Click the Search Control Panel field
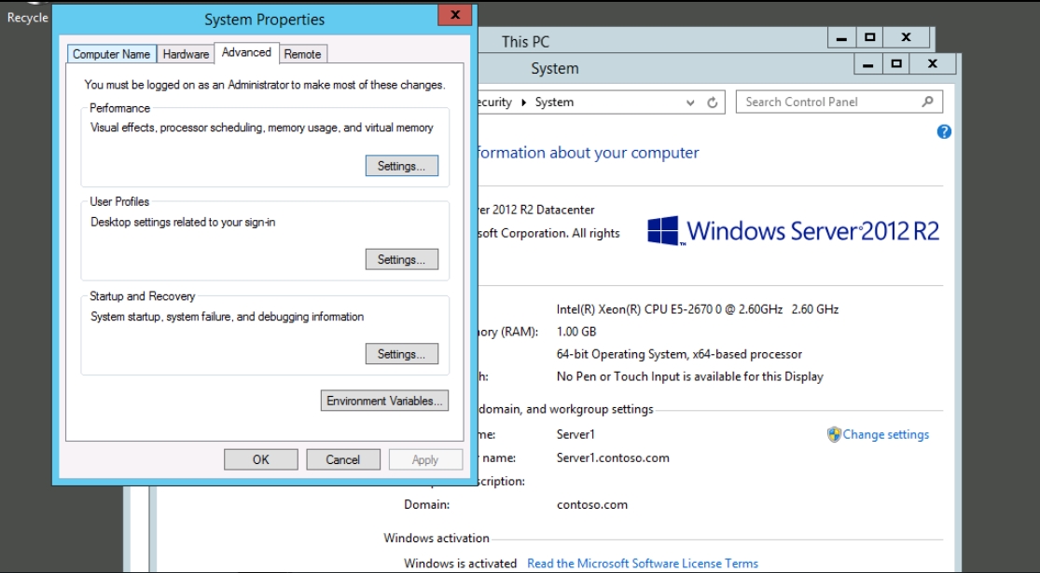The image size is (1040, 573). (x=839, y=102)
